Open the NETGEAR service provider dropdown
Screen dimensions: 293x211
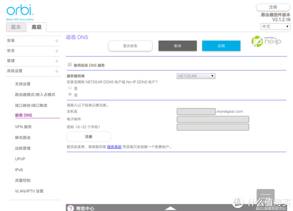coord(196,76)
